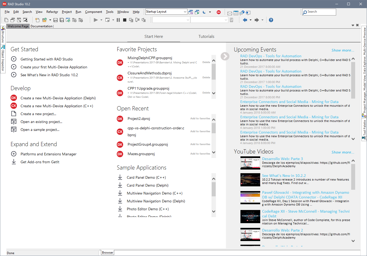
Task: Click Delete for ClosureAndMethods.cbproj
Action: 206,78
